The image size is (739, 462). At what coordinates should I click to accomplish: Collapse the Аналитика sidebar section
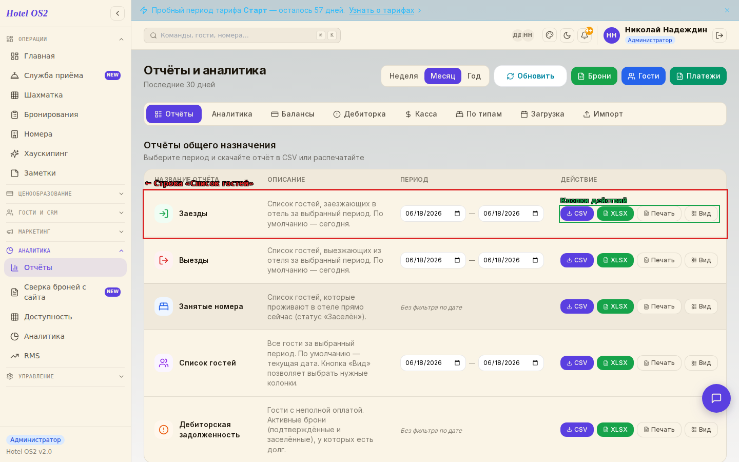pos(65,251)
